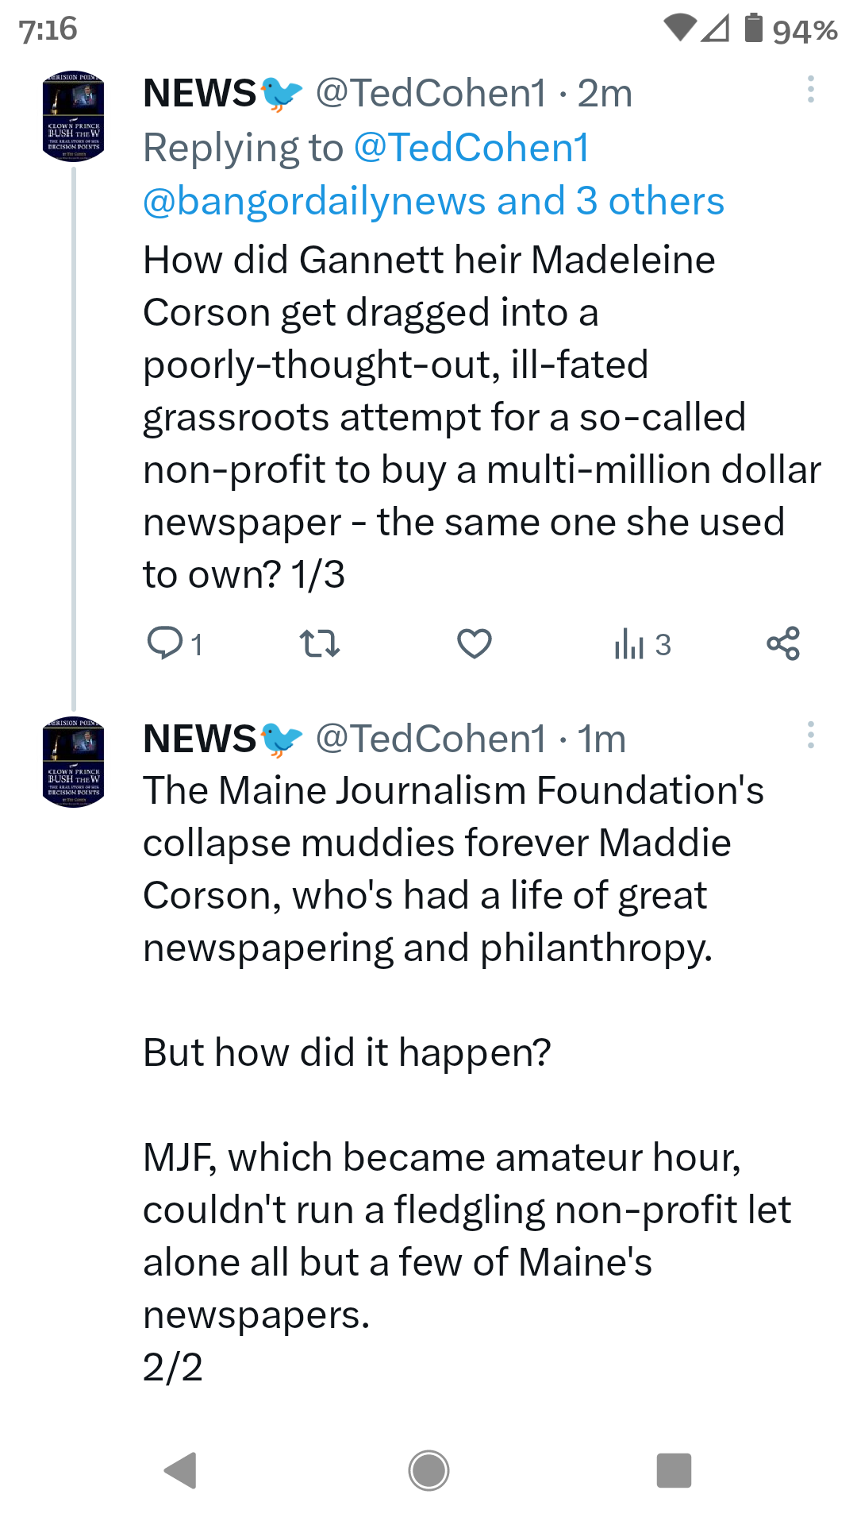Tap NEWS display name on first tweet

[200, 93]
